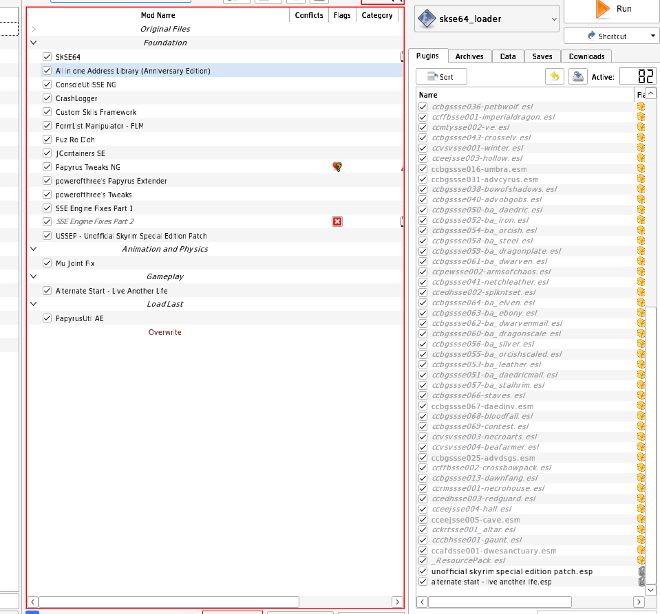660x614 pixels.
Task: Toggle the Mu Joint Fix checkbox
Action: (x=47, y=263)
